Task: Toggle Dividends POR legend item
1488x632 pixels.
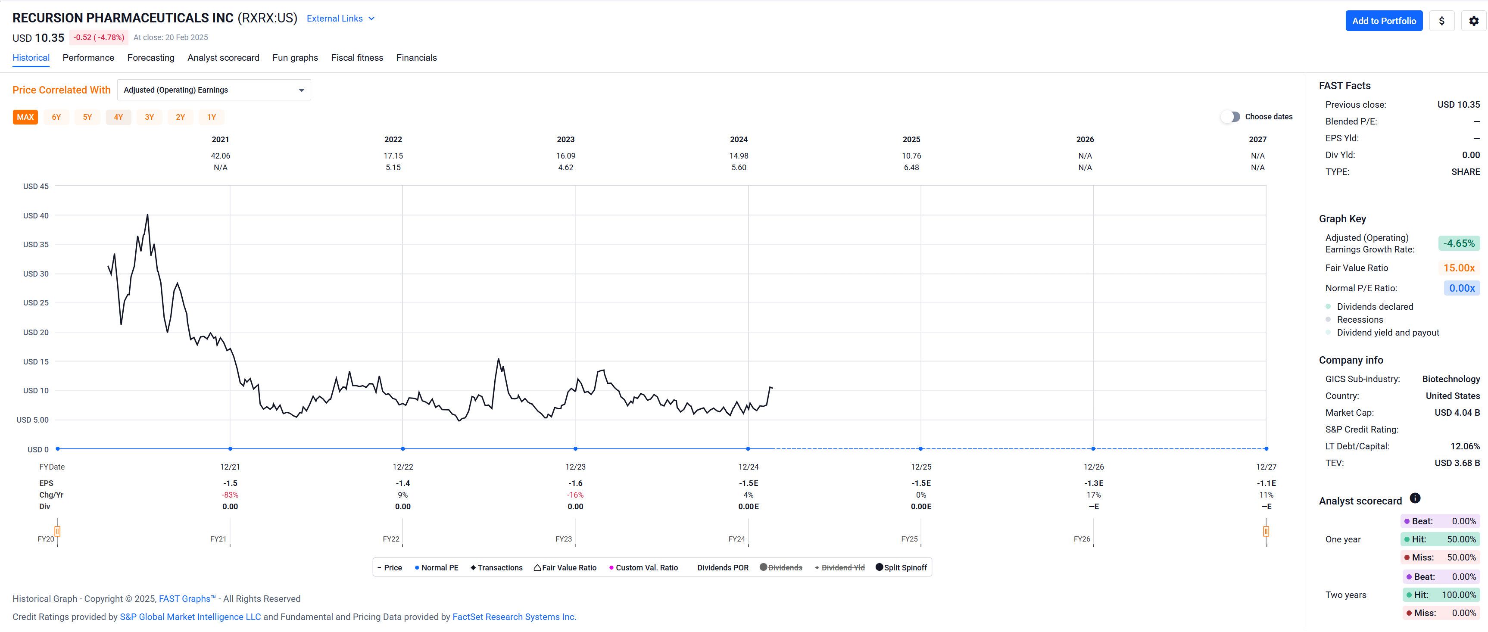Action: pyautogui.click(x=723, y=568)
